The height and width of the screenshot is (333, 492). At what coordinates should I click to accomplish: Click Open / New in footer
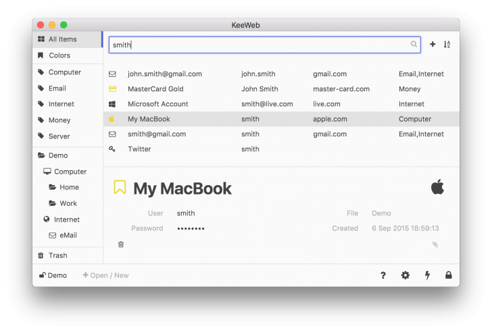coord(105,276)
